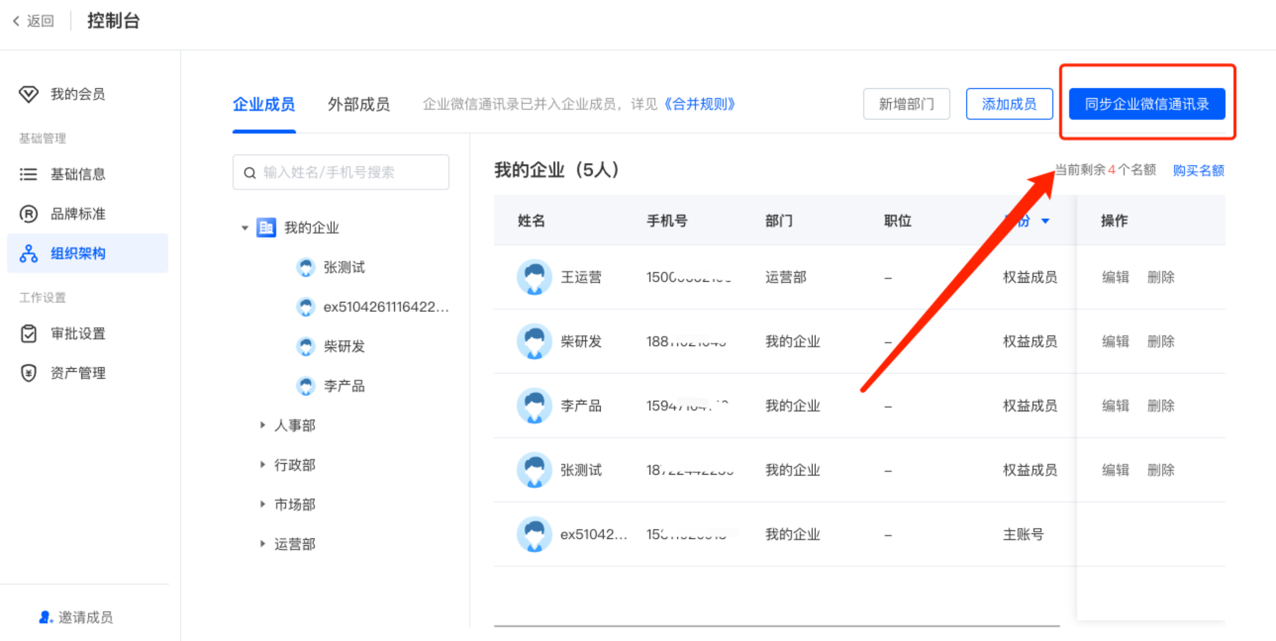This screenshot has height=641, width=1276.
Task: Click 李产品 avatar in the tree
Action: tap(306, 386)
